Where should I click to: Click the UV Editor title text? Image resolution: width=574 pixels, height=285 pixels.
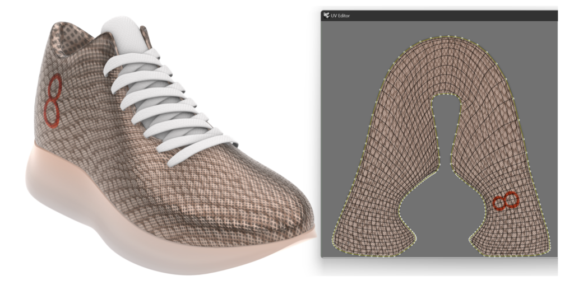(340, 16)
